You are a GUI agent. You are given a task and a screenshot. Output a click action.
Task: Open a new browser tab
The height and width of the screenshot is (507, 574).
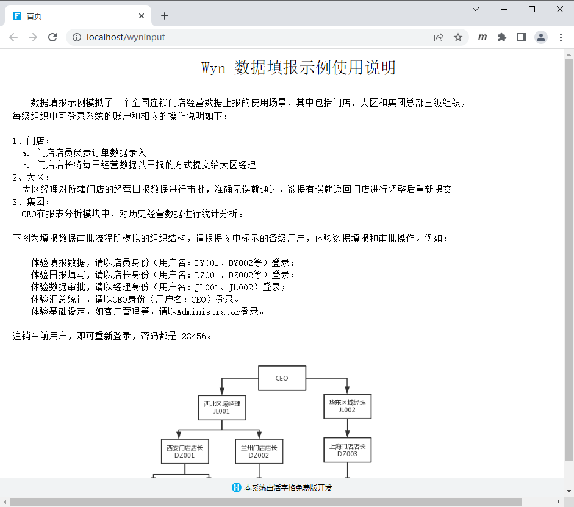click(165, 16)
